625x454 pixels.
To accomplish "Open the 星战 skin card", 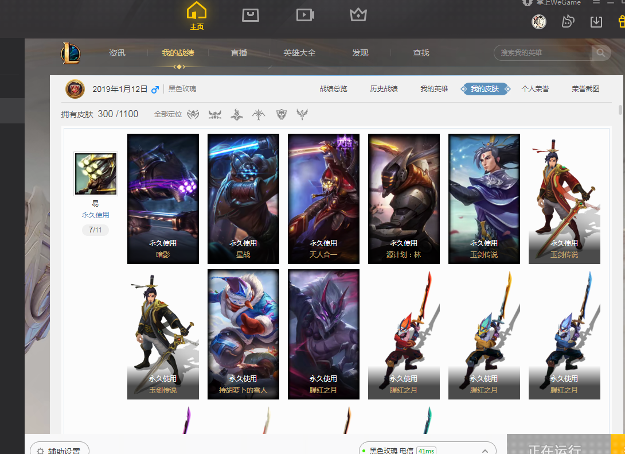I will 243,199.
